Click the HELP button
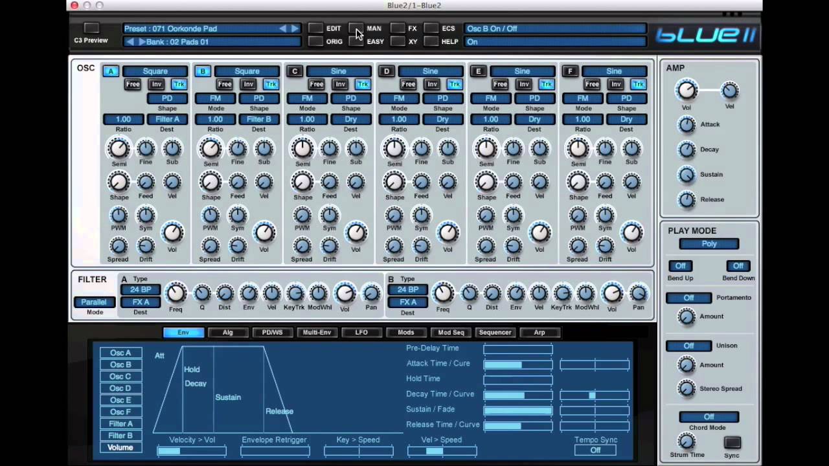The image size is (829, 466). pyautogui.click(x=431, y=41)
